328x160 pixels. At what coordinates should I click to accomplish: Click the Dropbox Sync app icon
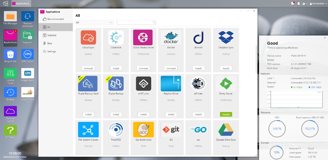226,37
